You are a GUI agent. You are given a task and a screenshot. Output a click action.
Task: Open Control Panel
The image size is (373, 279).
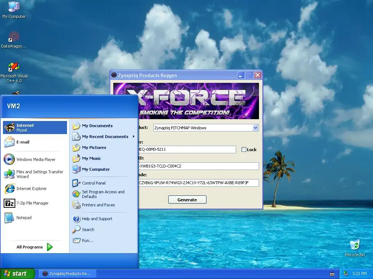click(103, 183)
